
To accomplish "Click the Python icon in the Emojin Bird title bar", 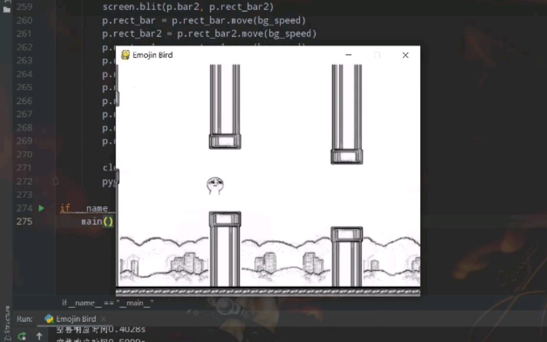I will coord(125,55).
